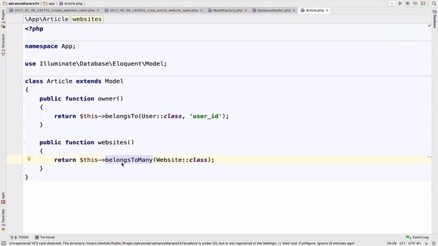Close the creat_article_website_table.php tab

pos(201,10)
